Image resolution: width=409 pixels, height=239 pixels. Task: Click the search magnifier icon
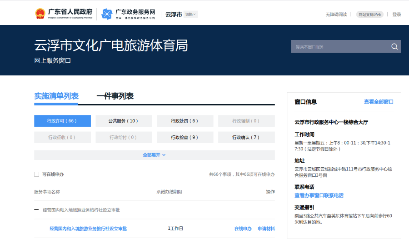coord(394,46)
